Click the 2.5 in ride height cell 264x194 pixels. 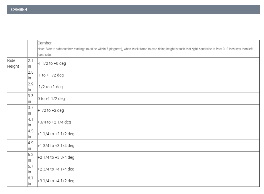pyautogui.click(x=31, y=75)
